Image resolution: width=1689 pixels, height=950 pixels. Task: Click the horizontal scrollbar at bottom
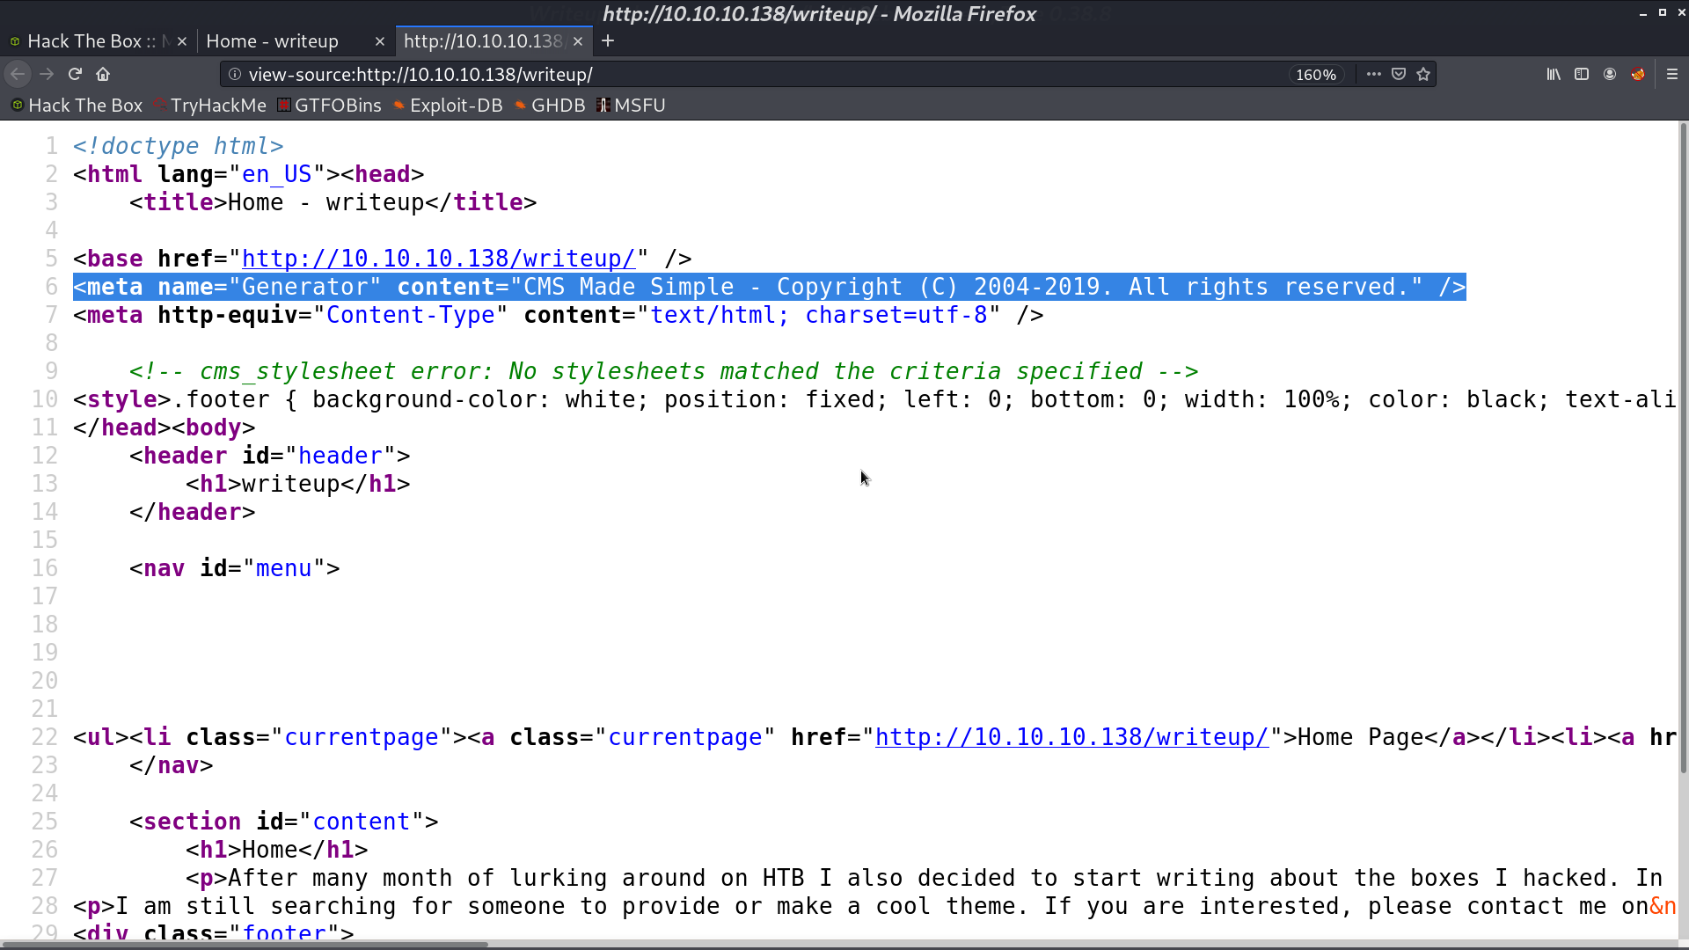click(x=245, y=945)
